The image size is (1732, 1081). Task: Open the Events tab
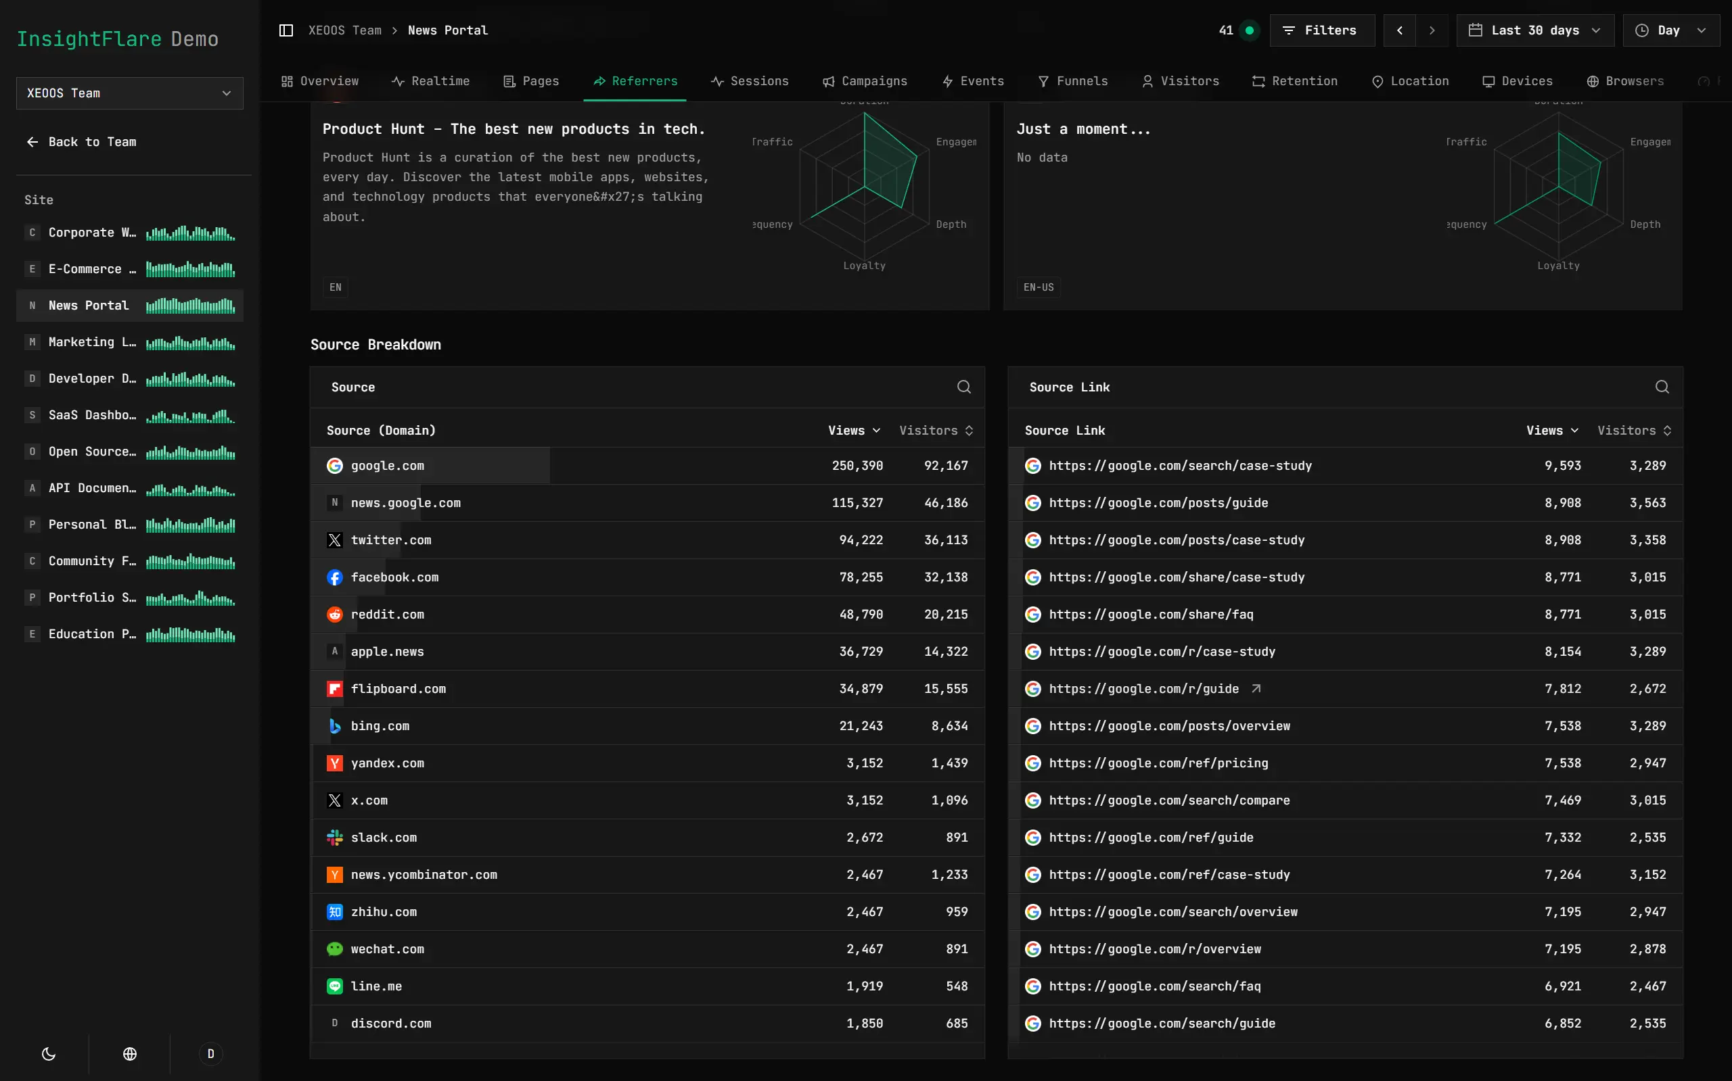pyautogui.click(x=973, y=82)
